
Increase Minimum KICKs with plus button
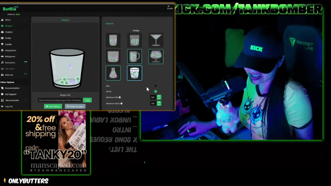pos(159,102)
